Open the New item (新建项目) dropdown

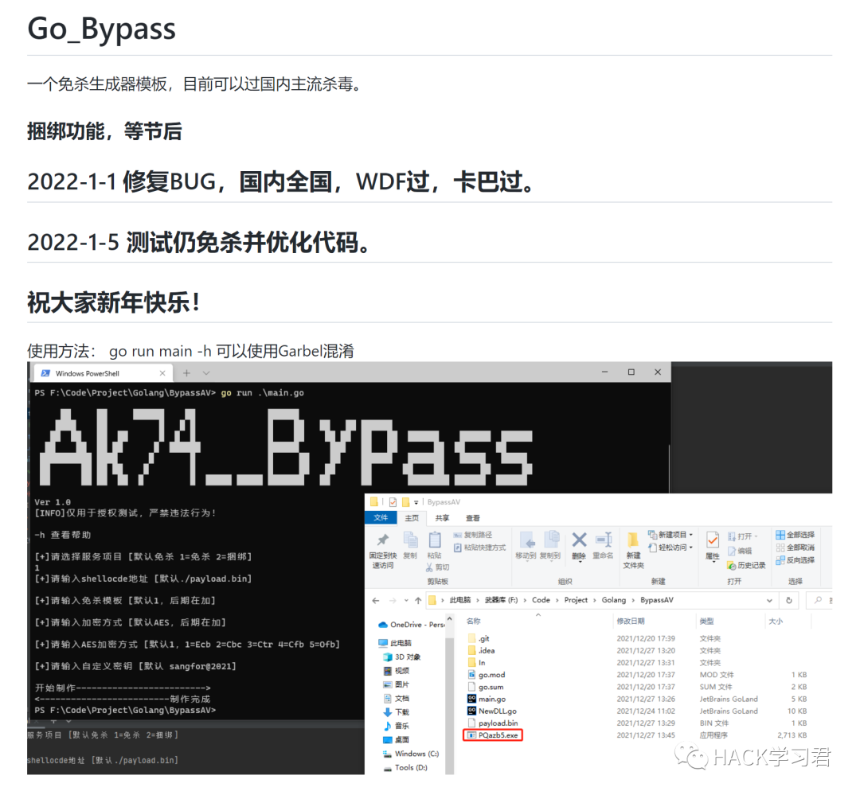670,535
